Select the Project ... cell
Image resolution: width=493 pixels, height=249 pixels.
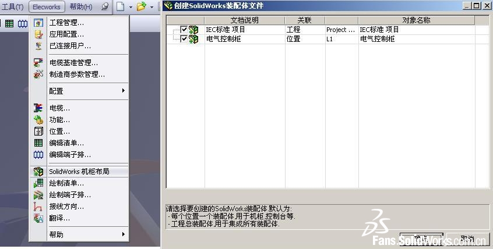[340, 30]
